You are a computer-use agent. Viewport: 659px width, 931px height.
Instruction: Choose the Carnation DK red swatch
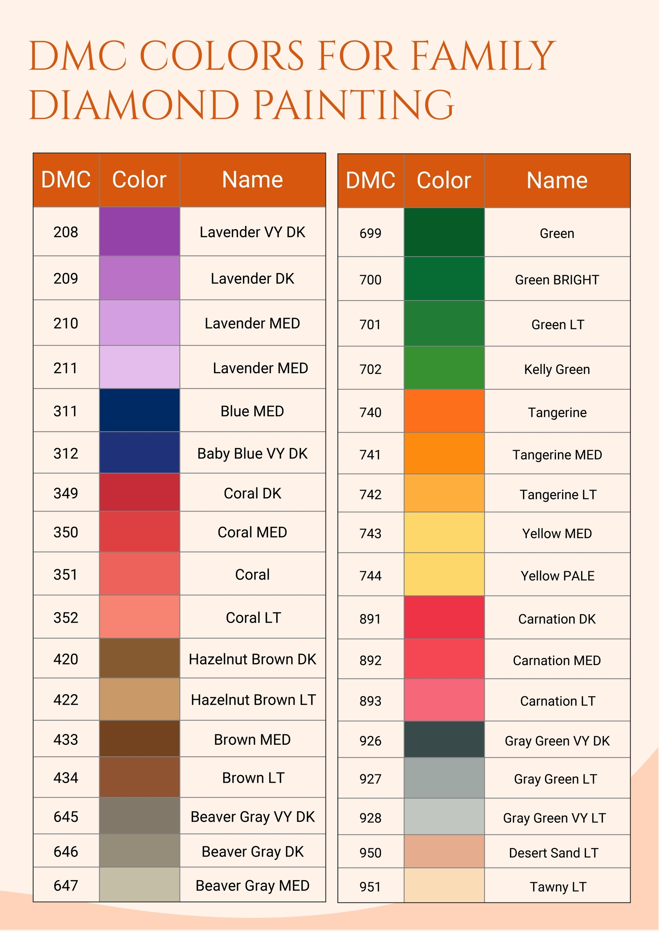[x=444, y=618]
